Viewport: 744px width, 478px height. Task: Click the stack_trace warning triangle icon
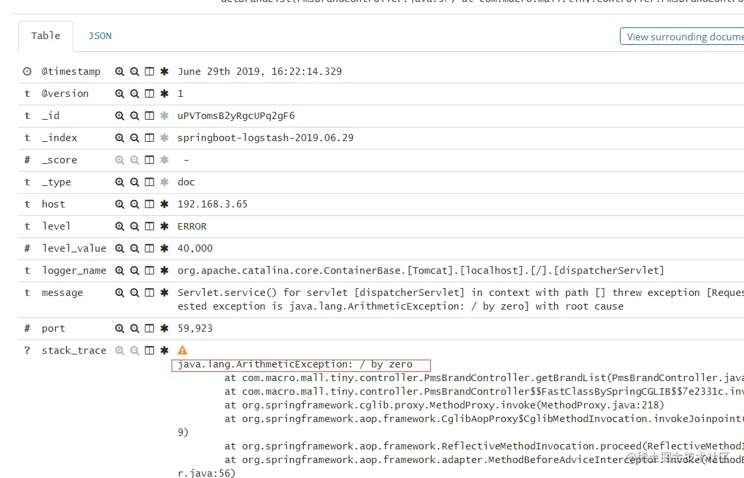(x=182, y=351)
